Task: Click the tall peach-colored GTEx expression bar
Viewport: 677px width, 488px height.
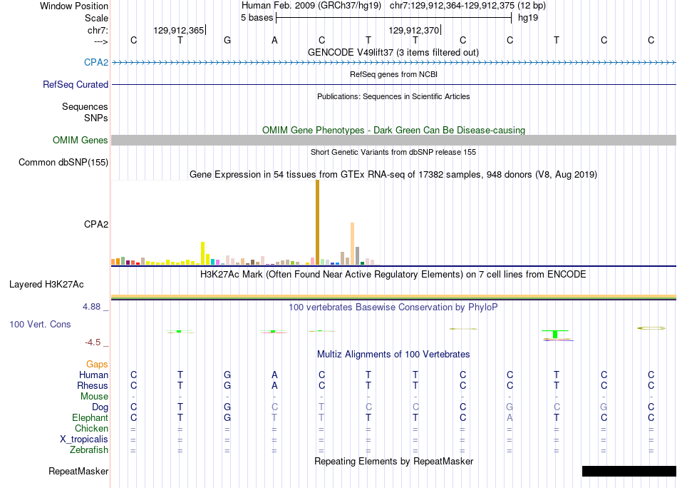Action: pyautogui.click(x=352, y=243)
